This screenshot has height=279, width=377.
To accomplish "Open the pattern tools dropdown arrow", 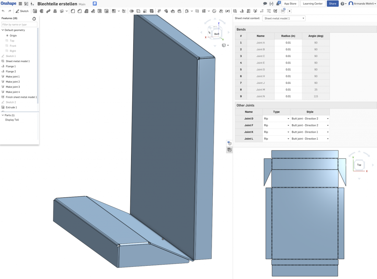I will point(119,11).
